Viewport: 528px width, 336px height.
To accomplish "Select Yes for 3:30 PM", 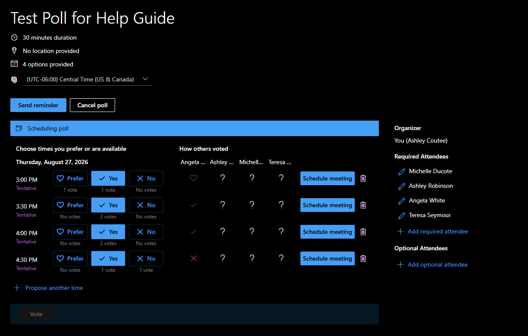I will coord(108,205).
